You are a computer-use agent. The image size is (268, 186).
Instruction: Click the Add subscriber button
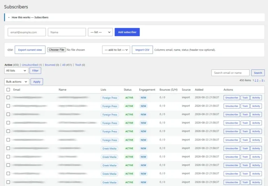[x=127, y=32]
